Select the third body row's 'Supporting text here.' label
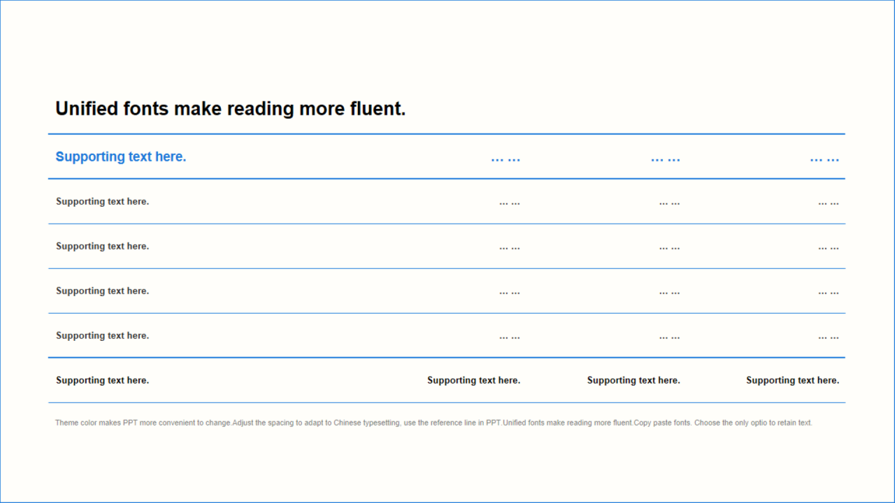Viewport: 895px width, 503px height. pyautogui.click(x=103, y=291)
